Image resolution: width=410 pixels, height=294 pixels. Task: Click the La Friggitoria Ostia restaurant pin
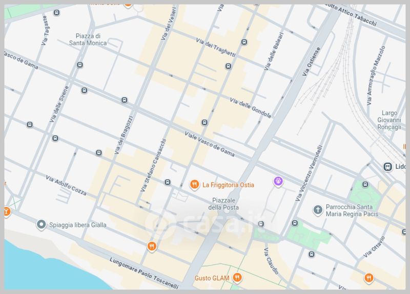pos(194,184)
